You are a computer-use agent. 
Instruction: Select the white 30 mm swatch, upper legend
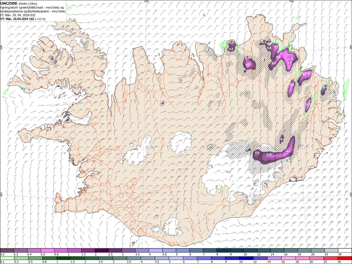[x=345, y=251]
